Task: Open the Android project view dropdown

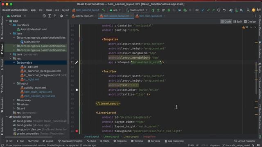Action: coord(16,16)
